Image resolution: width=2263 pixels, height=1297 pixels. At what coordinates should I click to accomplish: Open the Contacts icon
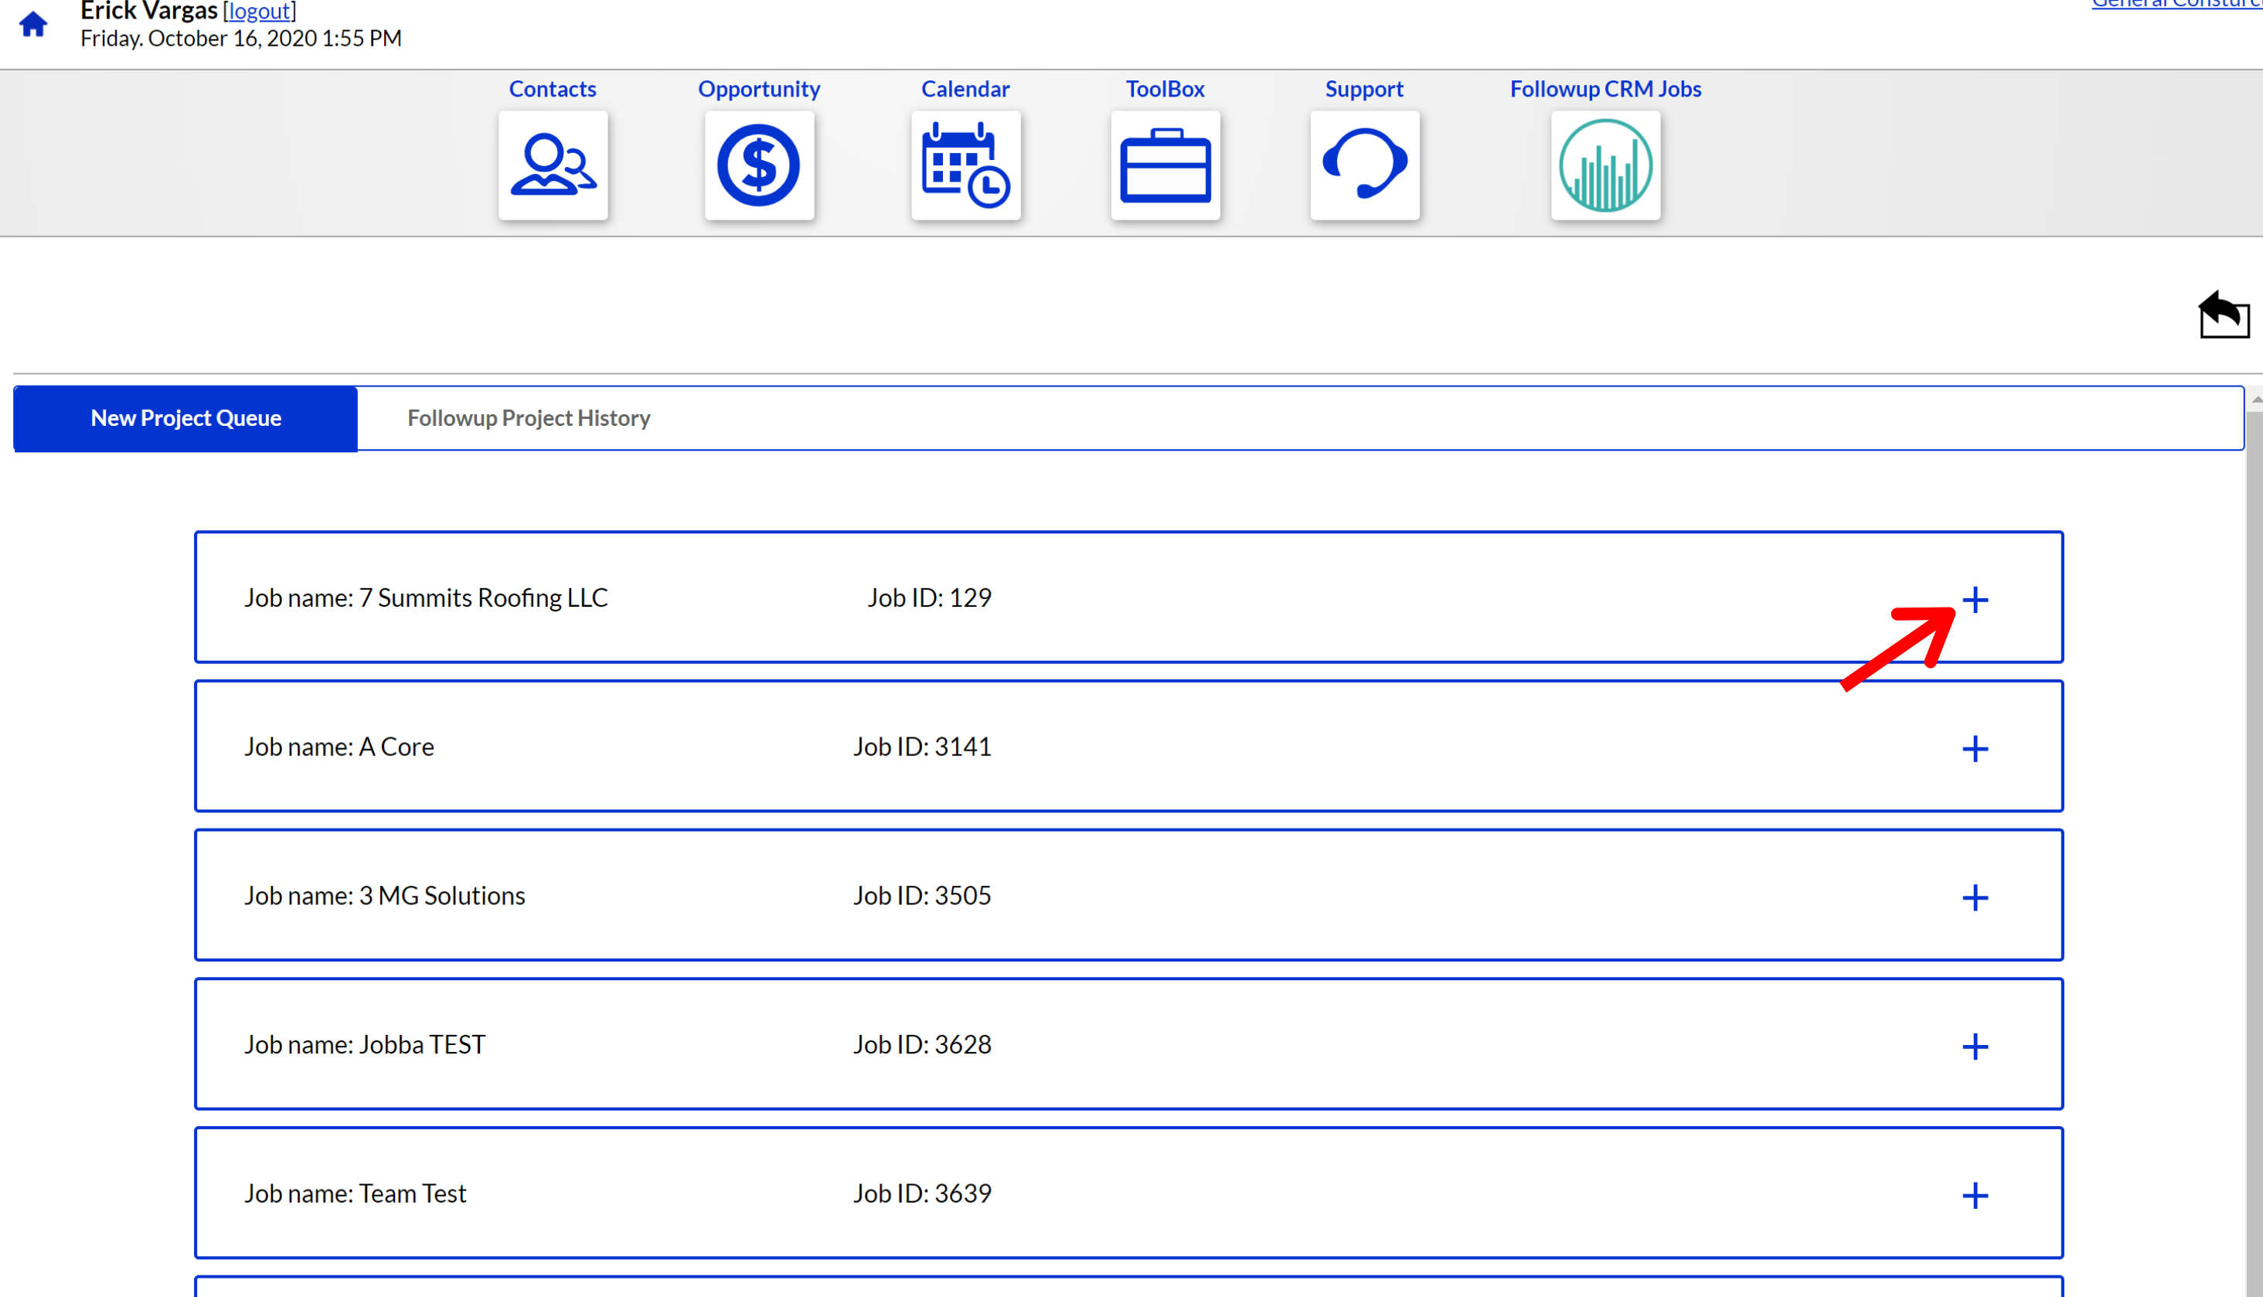[552, 165]
